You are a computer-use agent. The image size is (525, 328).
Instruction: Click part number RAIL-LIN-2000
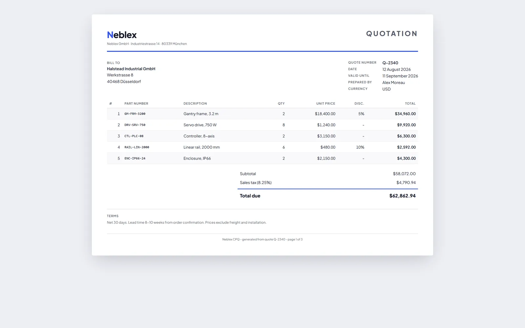click(x=137, y=147)
